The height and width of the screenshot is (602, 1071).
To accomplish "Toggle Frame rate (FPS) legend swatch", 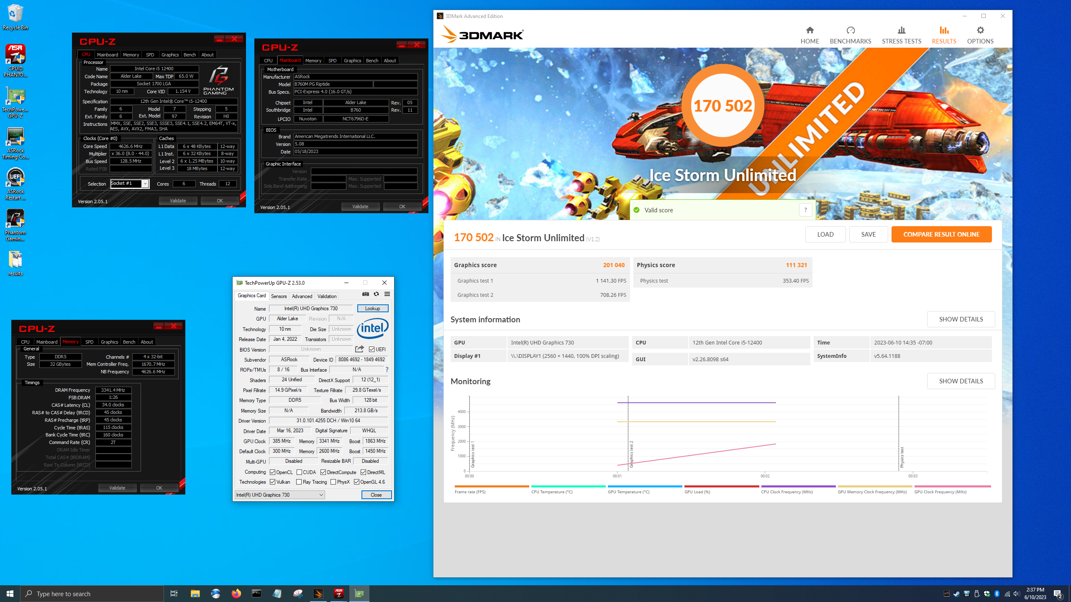I will tap(492, 486).
